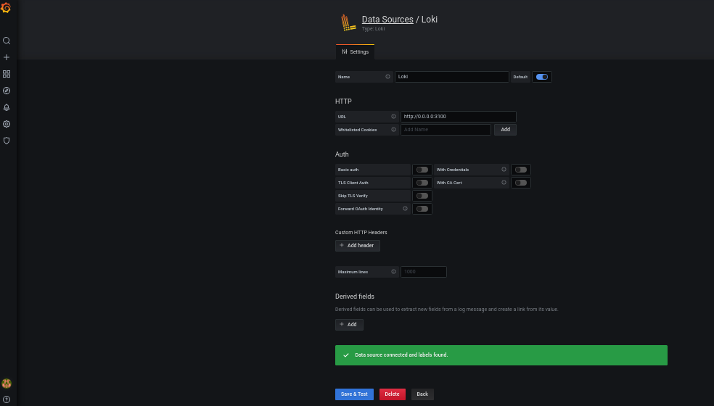This screenshot has width=714, height=406.
Task: Turn on With CA Cert toggle
Action: [x=520, y=183]
